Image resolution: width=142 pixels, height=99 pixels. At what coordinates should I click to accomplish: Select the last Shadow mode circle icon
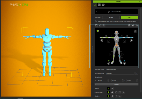pos(120,96)
